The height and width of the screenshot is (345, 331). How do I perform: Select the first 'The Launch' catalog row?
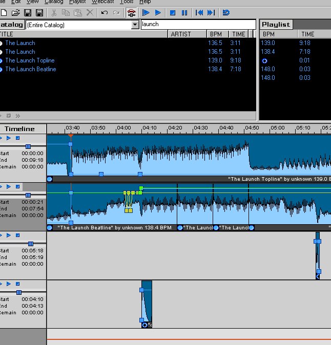128,43
